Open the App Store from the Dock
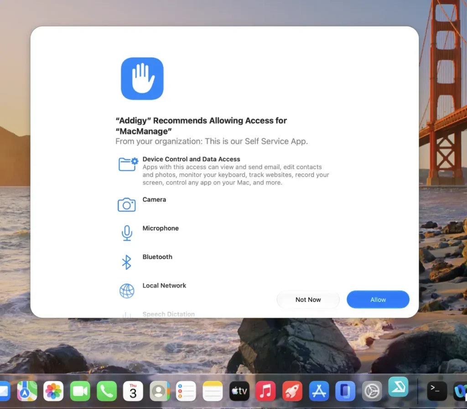Image resolution: width=467 pixels, height=409 pixels. (319, 391)
